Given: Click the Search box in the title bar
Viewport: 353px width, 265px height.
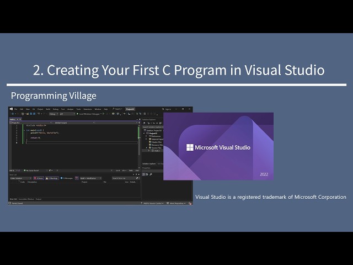Looking at the screenshot, I should click(x=117, y=109).
